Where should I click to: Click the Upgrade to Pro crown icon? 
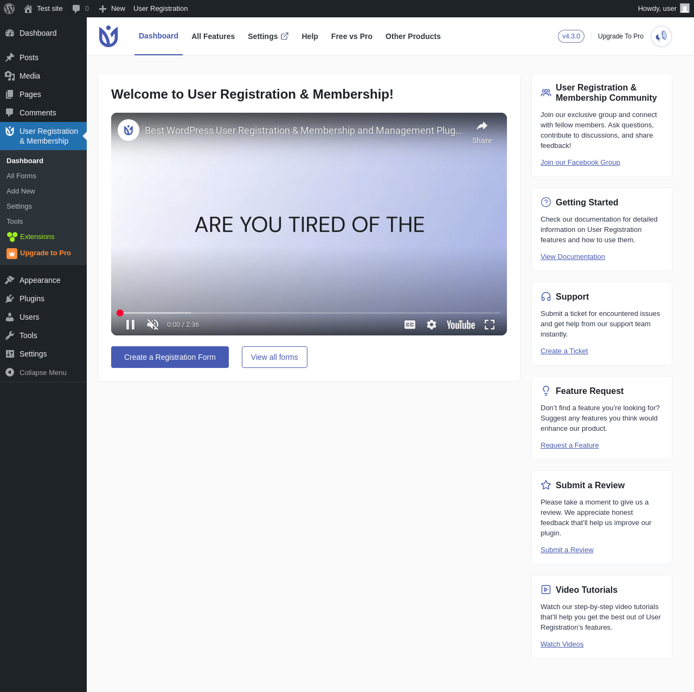pos(12,253)
